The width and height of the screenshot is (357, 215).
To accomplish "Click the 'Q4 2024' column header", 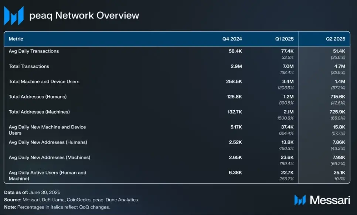I will (232, 39).
